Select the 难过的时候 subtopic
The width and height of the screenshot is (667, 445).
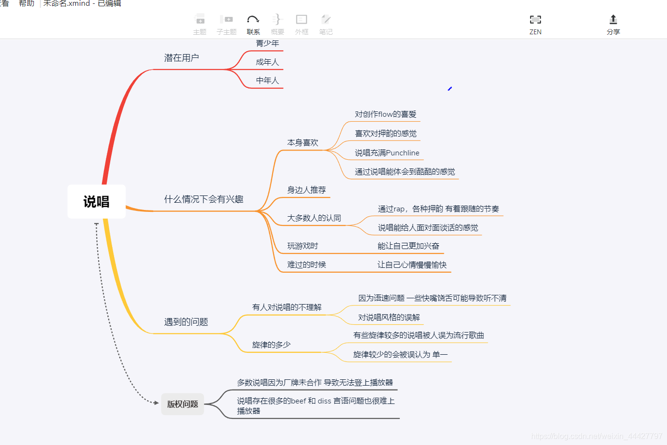click(306, 265)
